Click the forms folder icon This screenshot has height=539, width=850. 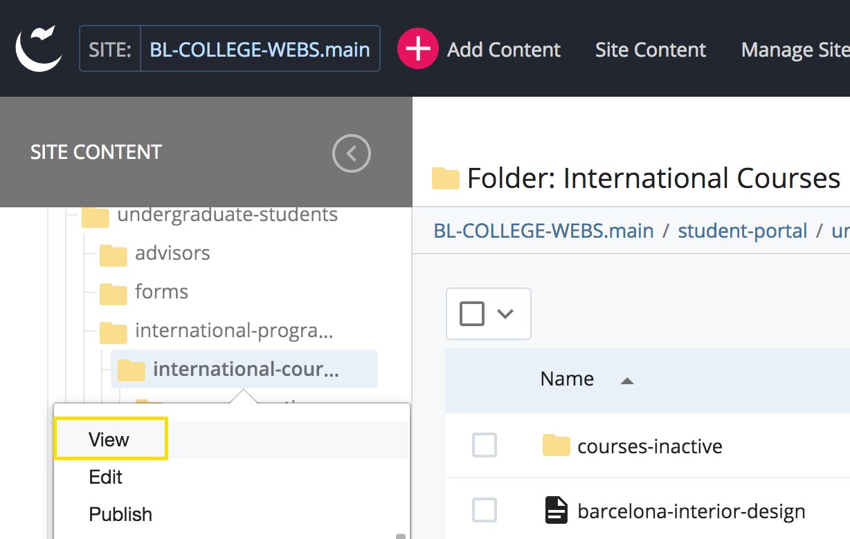click(x=113, y=293)
